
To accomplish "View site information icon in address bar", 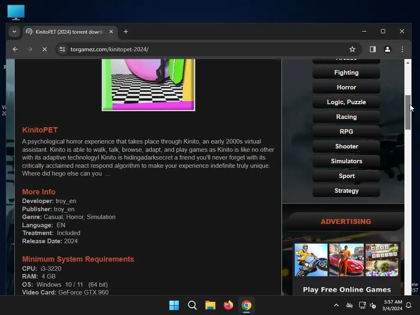I will pos(62,49).
